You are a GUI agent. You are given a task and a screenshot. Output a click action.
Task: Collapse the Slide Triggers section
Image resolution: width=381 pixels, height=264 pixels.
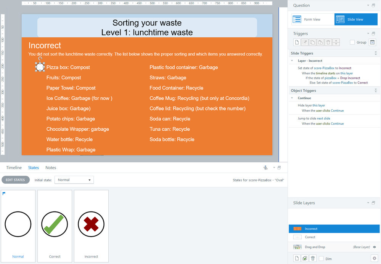[x=376, y=53]
